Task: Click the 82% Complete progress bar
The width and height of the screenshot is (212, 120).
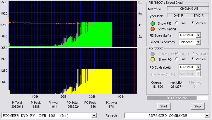Action: pos(177,98)
